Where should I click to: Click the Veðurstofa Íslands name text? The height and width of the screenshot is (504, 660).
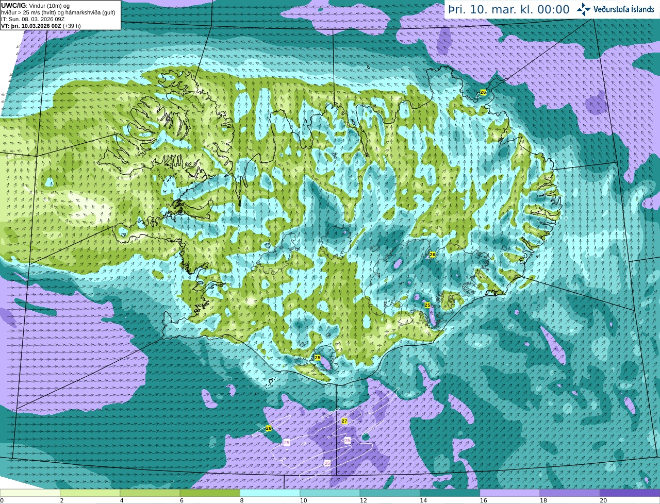[x=623, y=9]
